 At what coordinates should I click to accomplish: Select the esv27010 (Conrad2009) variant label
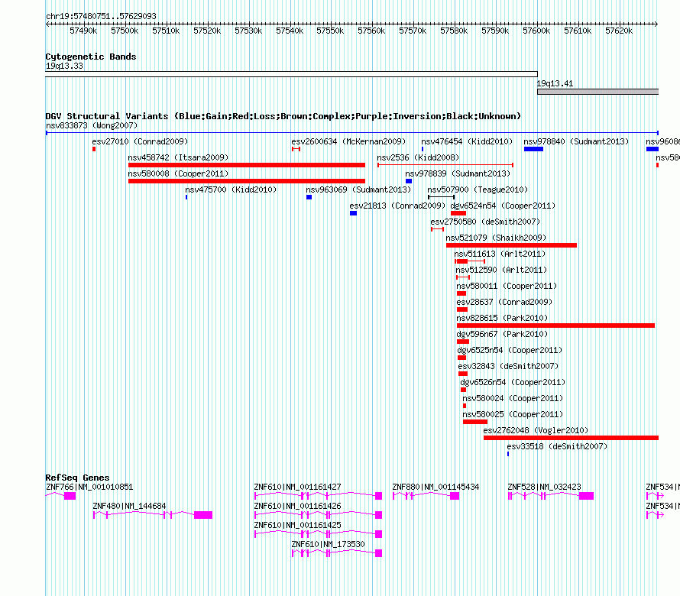coord(140,142)
